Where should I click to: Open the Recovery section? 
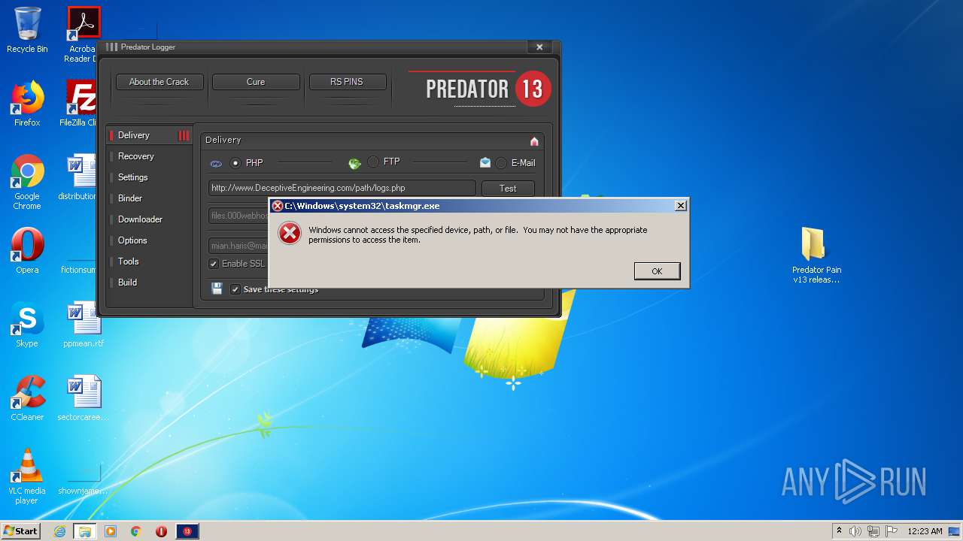(150, 156)
